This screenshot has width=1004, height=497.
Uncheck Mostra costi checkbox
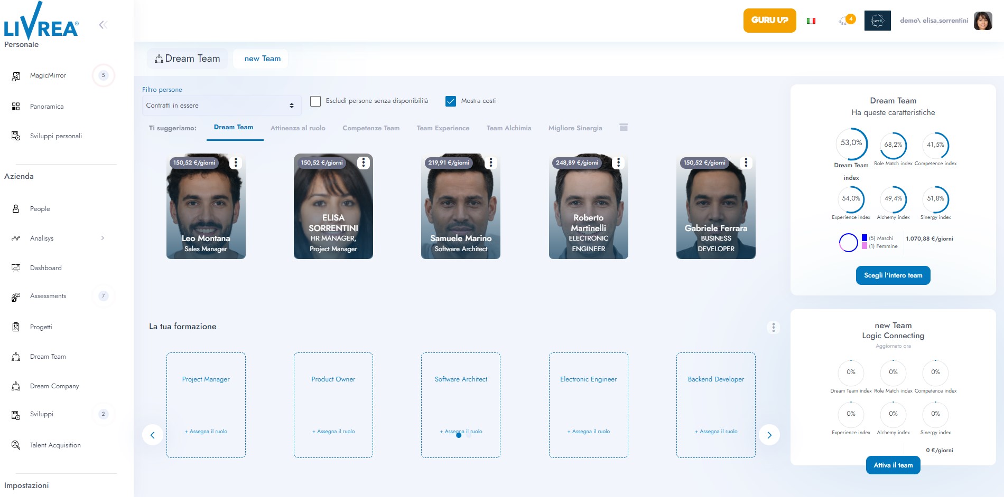[451, 101]
